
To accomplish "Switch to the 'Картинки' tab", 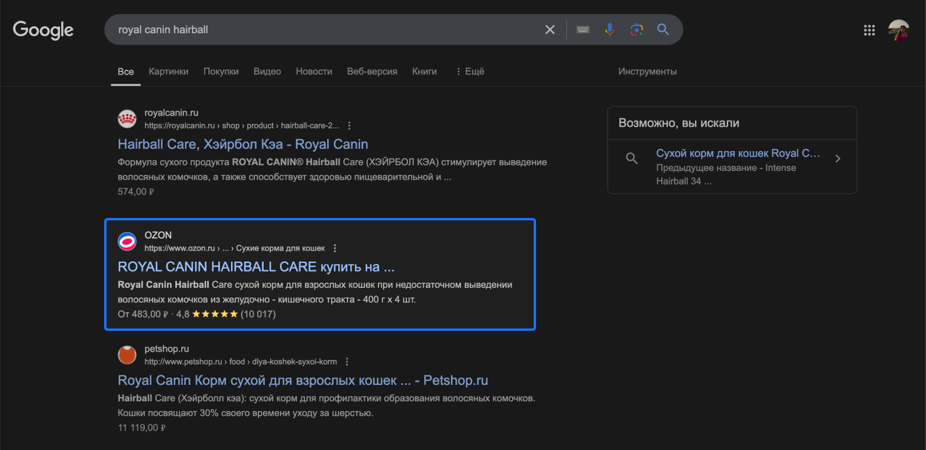I will tap(169, 72).
